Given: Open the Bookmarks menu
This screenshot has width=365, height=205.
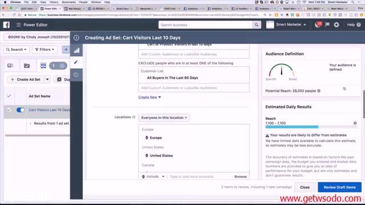Looking at the screenshot, I should point(69,2).
